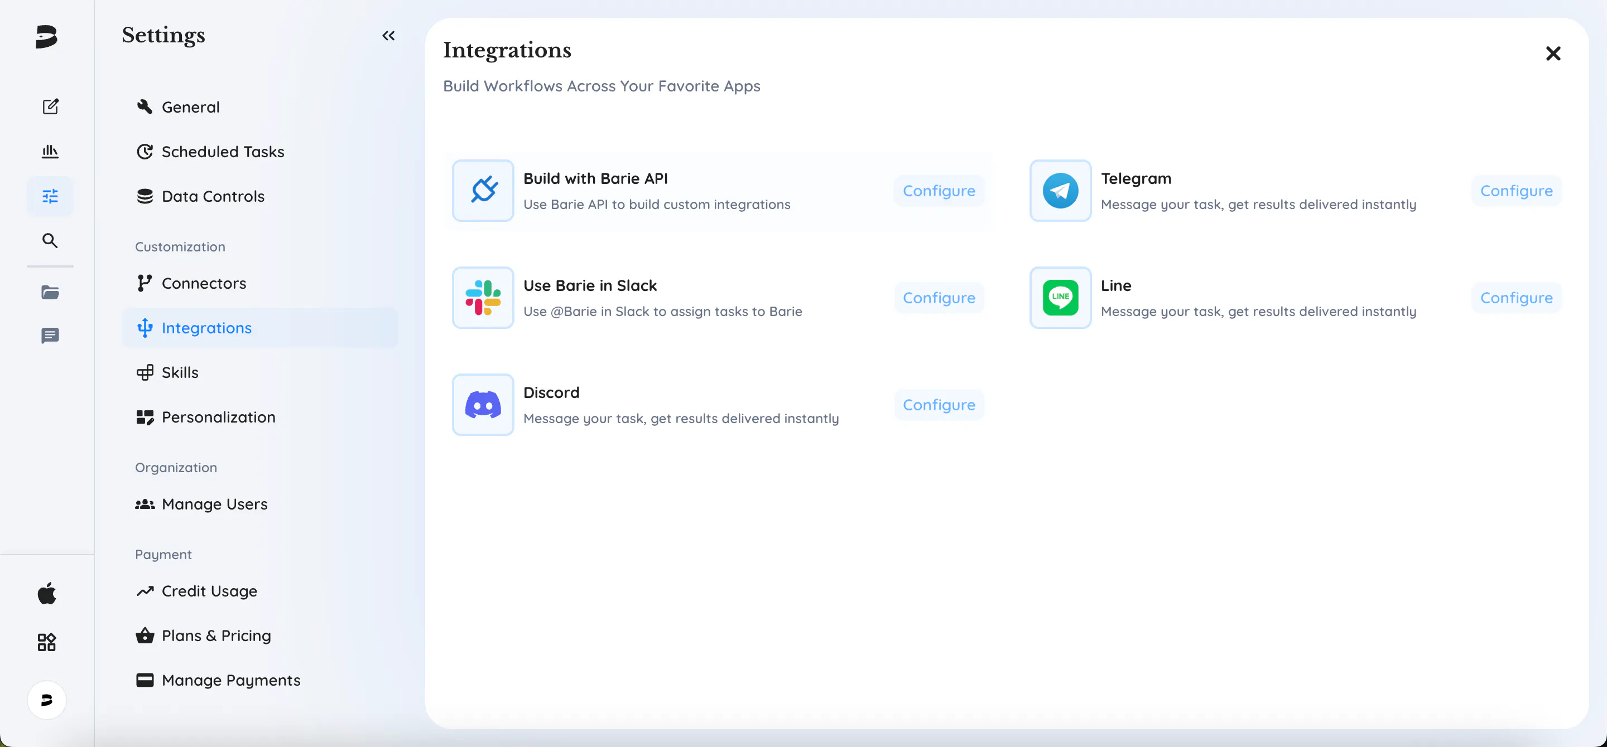Click the database icon beside Data Controls
This screenshot has height=747, width=1607.
click(145, 196)
